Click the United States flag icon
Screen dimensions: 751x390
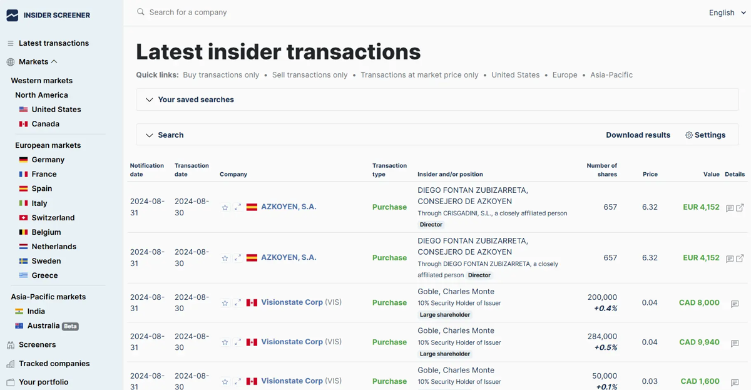tap(23, 110)
